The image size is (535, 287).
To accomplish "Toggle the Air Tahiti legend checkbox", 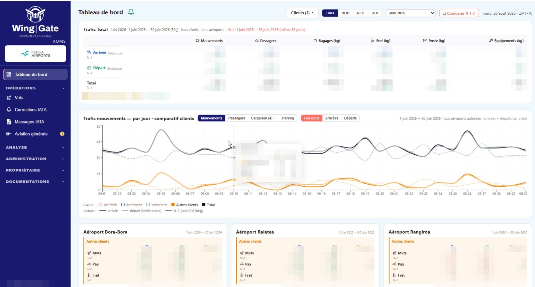I will (x=100, y=205).
